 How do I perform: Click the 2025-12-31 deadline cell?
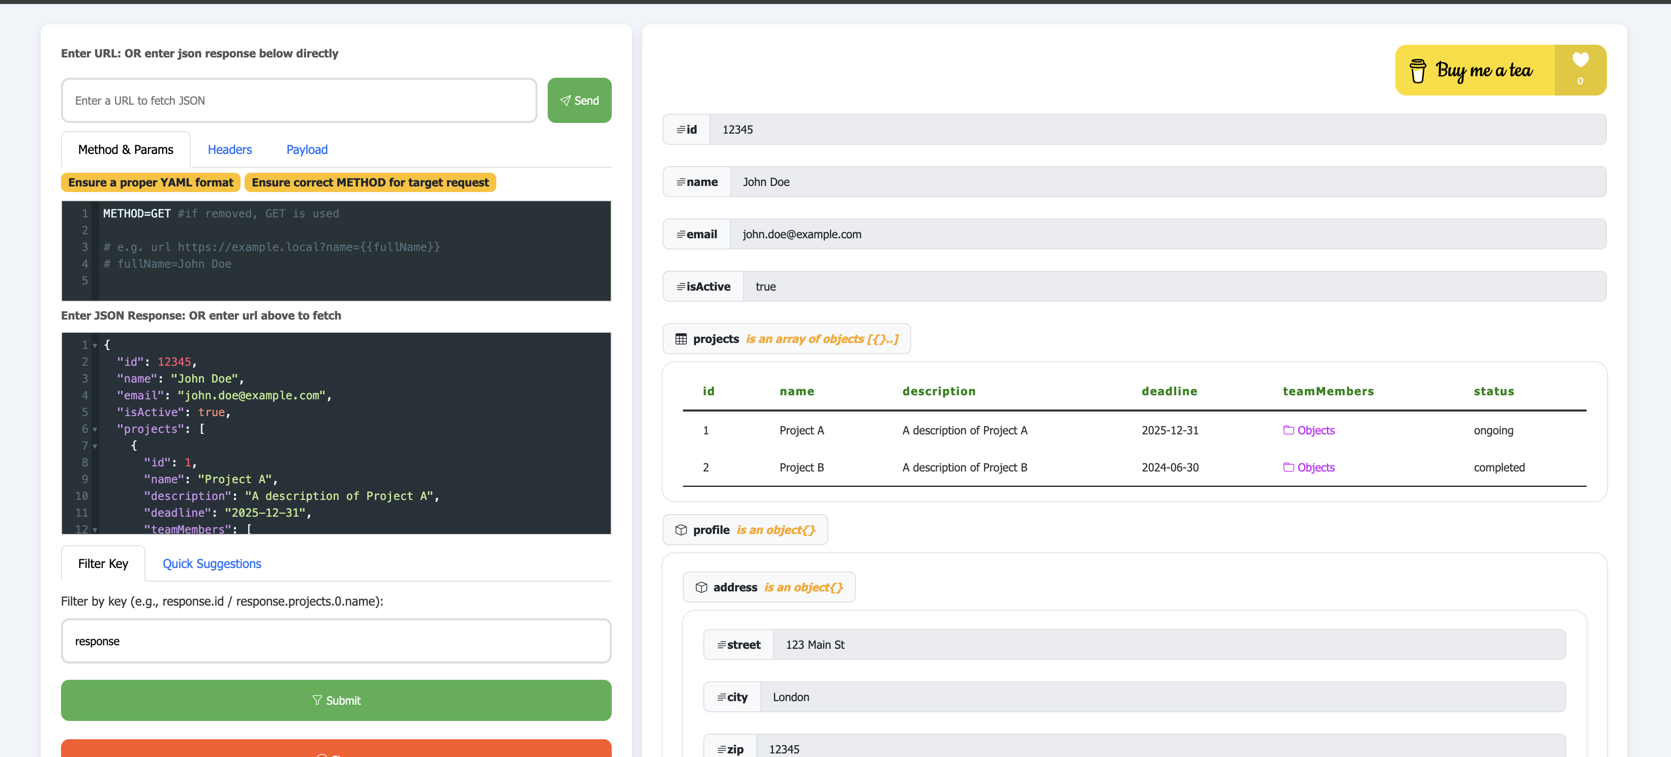[1170, 430]
